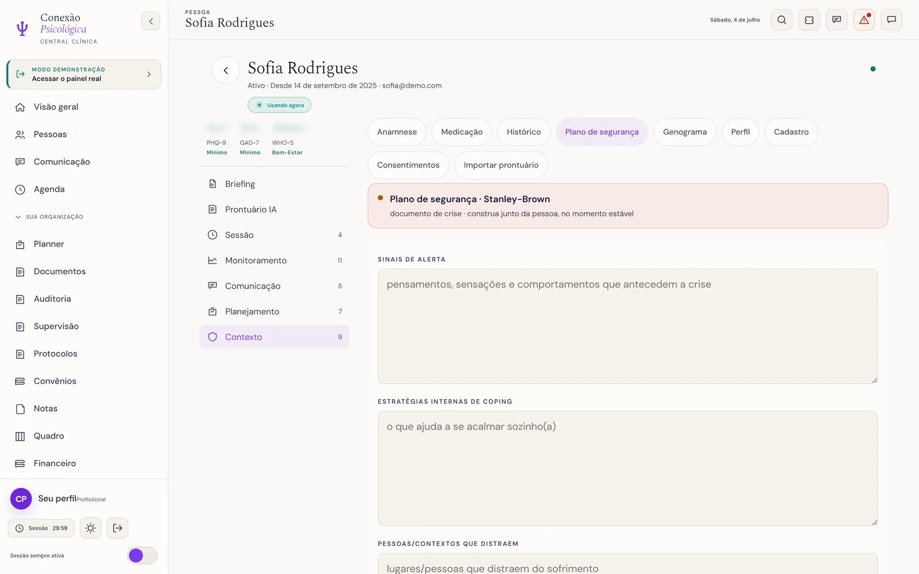Select the Plano de segurança tab

click(x=602, y=132)
